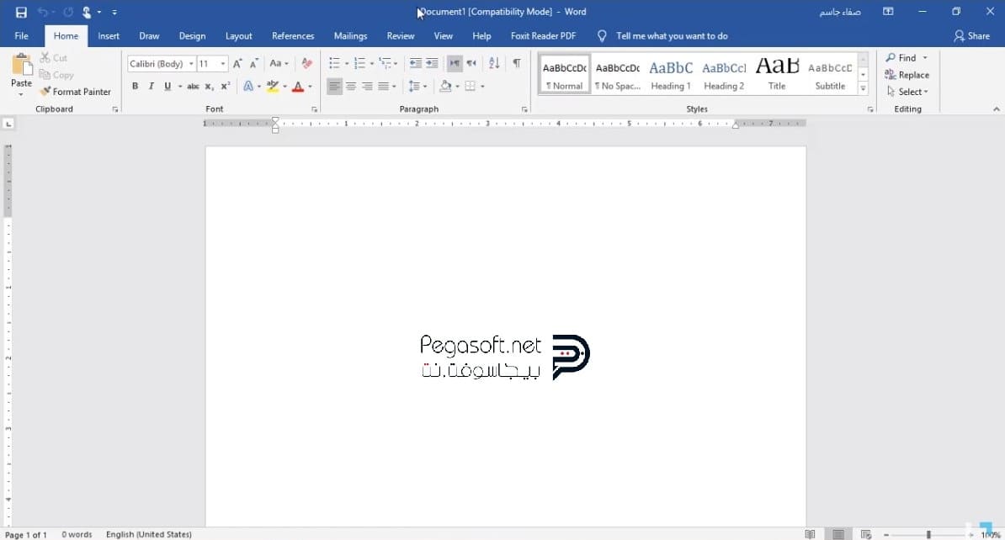Increase the font size
The image size is (1005, 540).
pyautogui.click(x=238, y=63)
